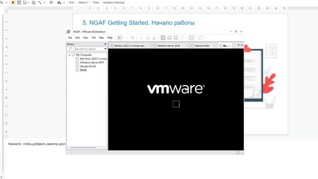Viewport: 318px width, 179px height.
Task: Click the stretch guest display icon
Action: 200,38
